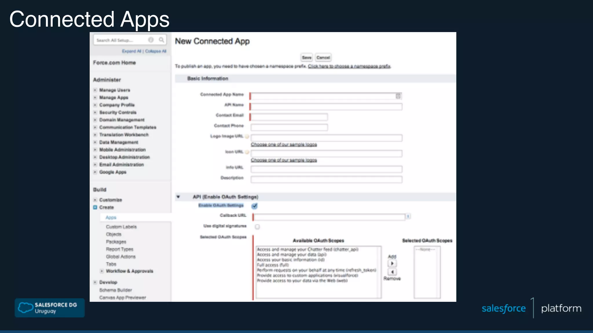593x333 pixels.
Task: Open Report Types in sidebar
Action: (x=120, y=249)
